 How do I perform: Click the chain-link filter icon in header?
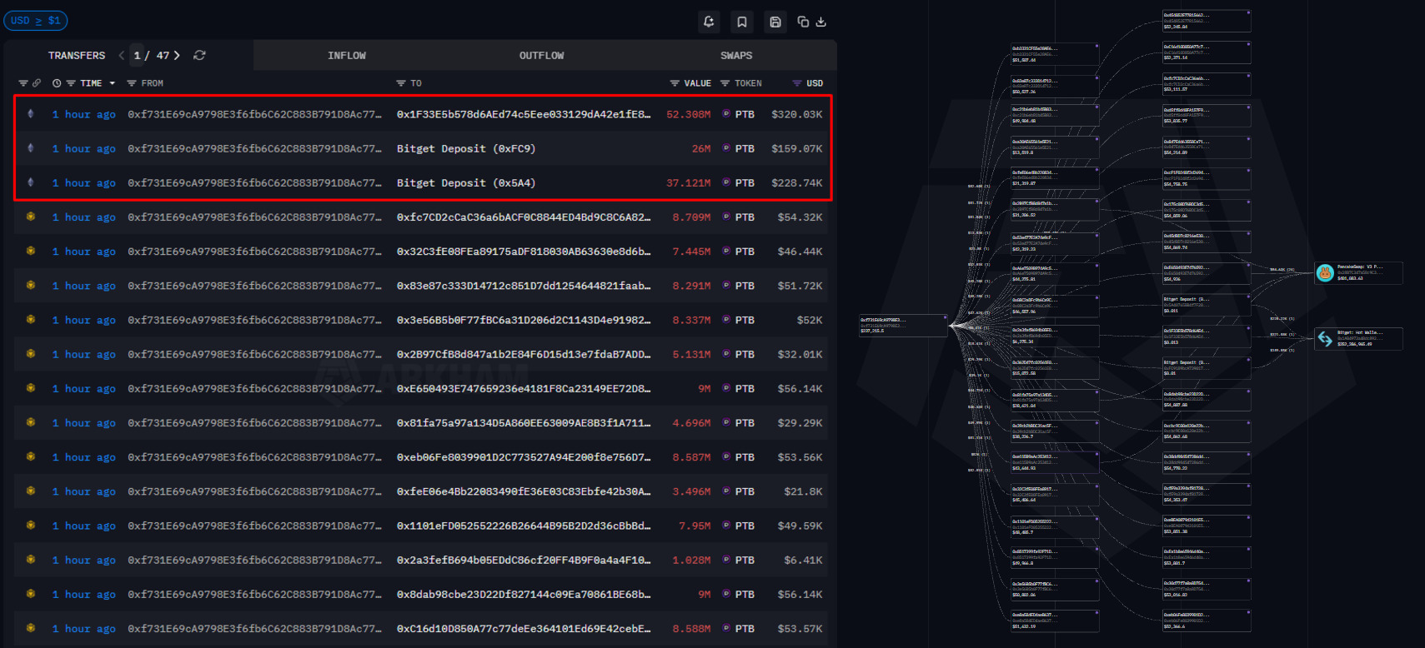pyautogui.click(x=37, y=83)
